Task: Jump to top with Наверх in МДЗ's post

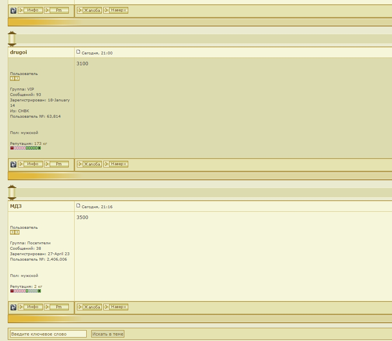Action: pyautogui.click(x=116, y=307)
